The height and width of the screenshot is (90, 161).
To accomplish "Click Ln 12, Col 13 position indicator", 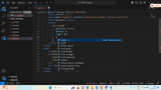I will (x=92, y=83).
